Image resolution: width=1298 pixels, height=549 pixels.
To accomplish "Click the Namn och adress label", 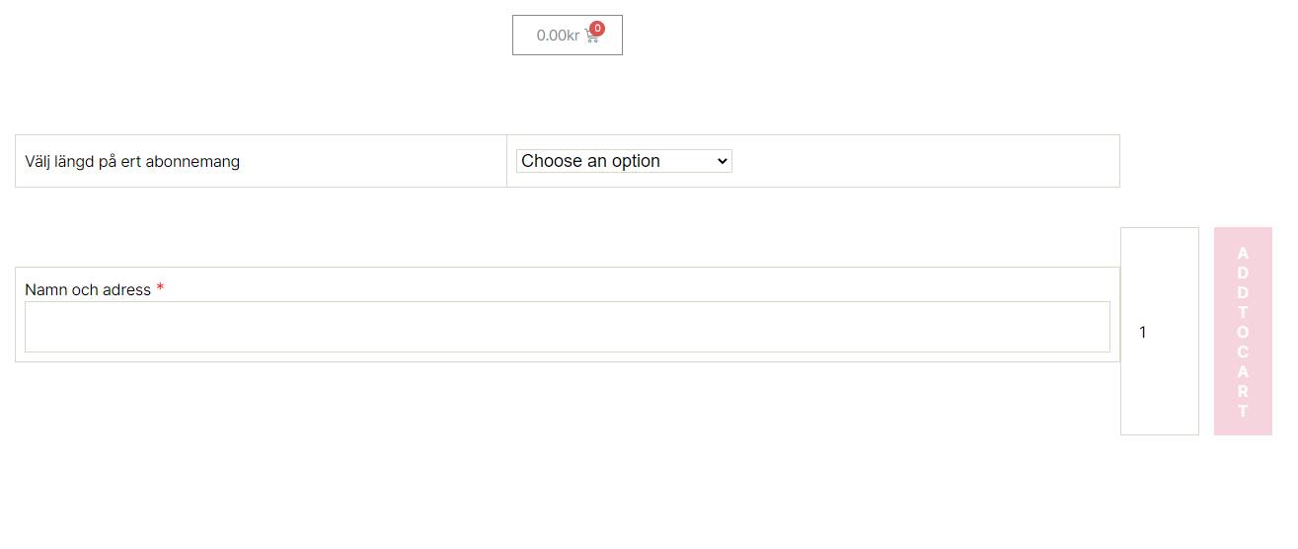I will click(88, 289).
